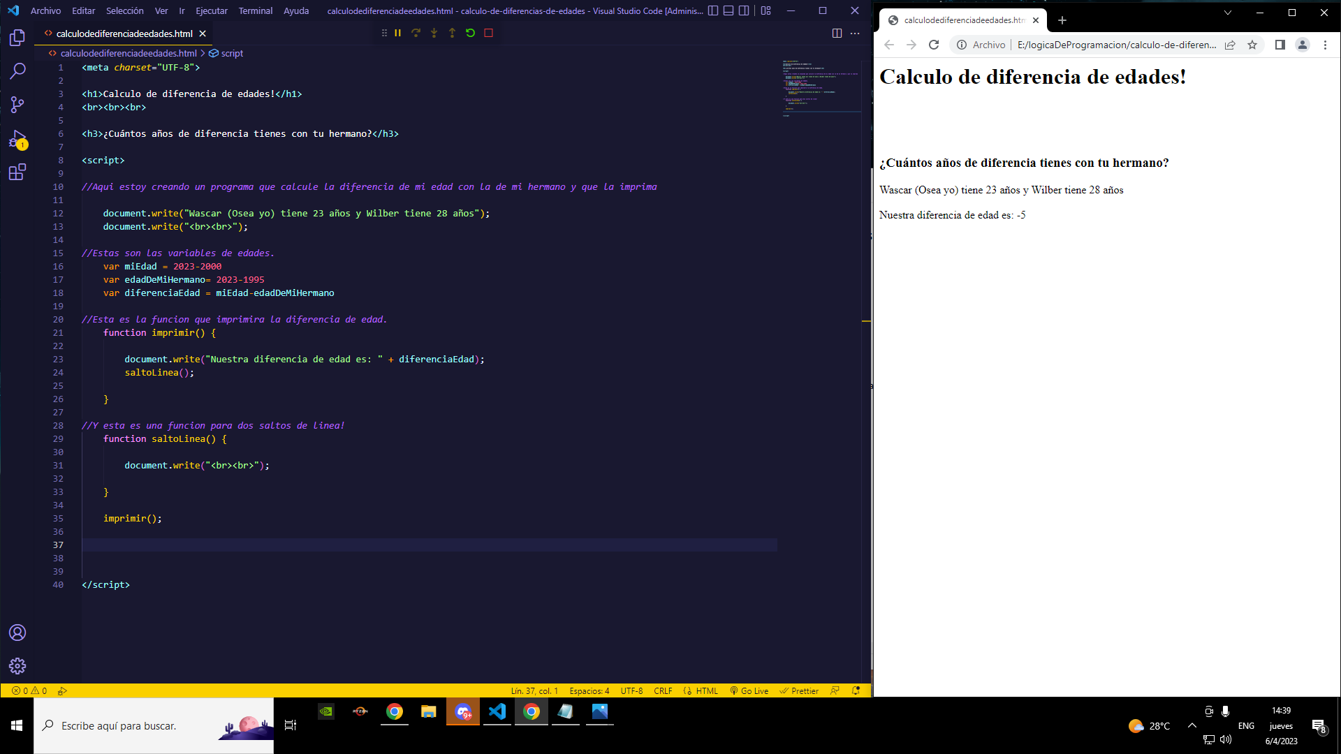Image resolution: width=1341 pixels, height=754 pixels.
Task: Open the Accounts menu in the activity bar
Action: (x=17, y=633)
